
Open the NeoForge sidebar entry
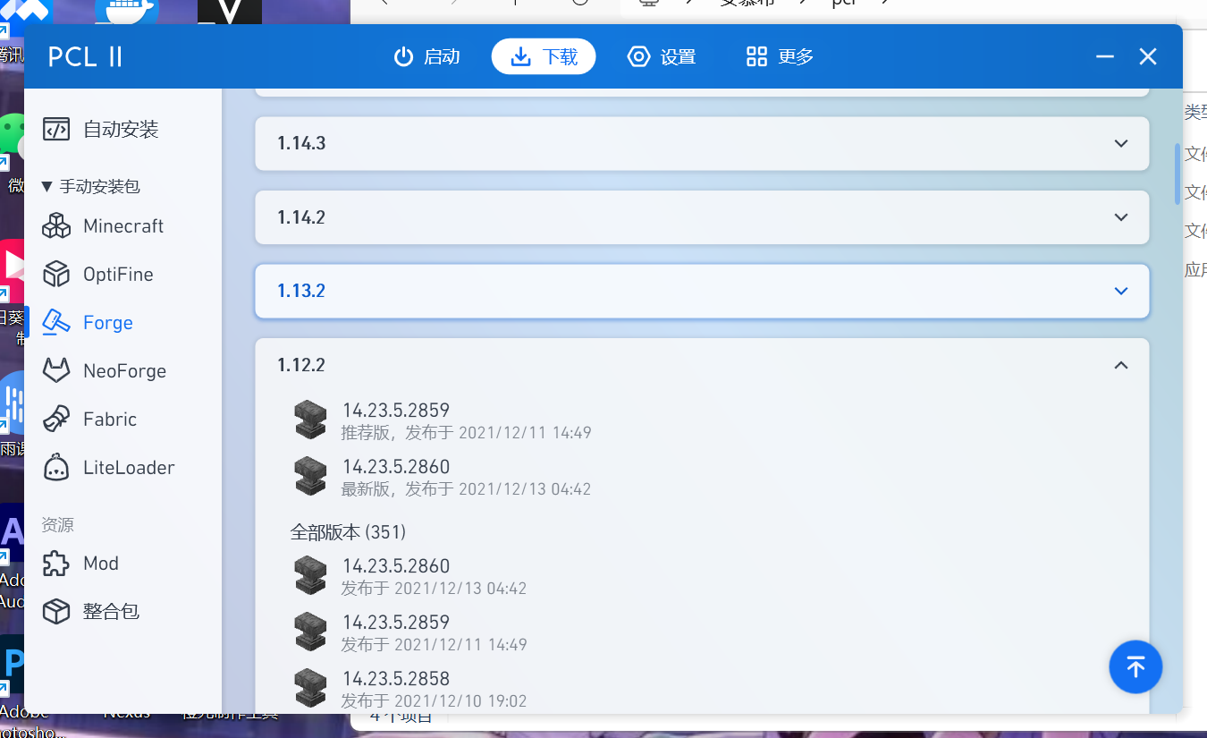coord(122,371)
